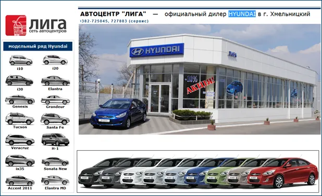
Task: Click the Sonata New text label
Action: pyautogui.click(x=55, y=169)
